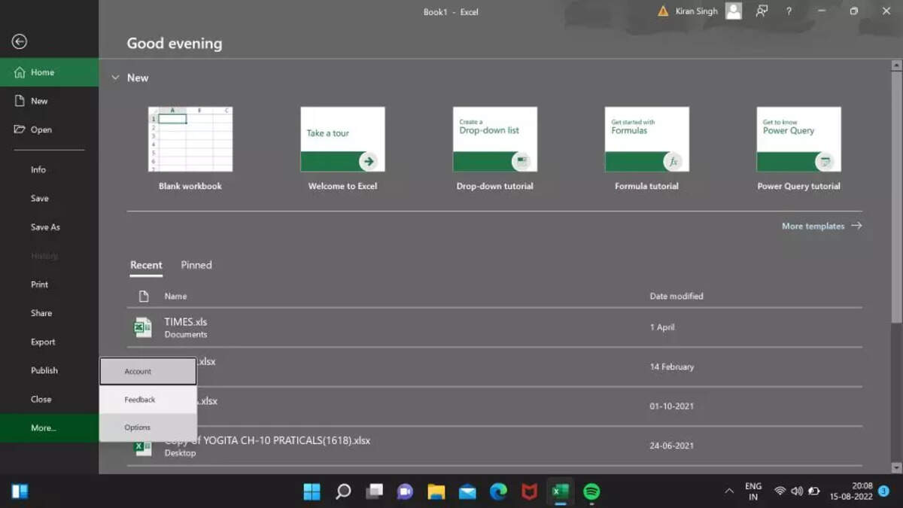
Task: Click the back arrow circle icon
Action: point(20,42)
